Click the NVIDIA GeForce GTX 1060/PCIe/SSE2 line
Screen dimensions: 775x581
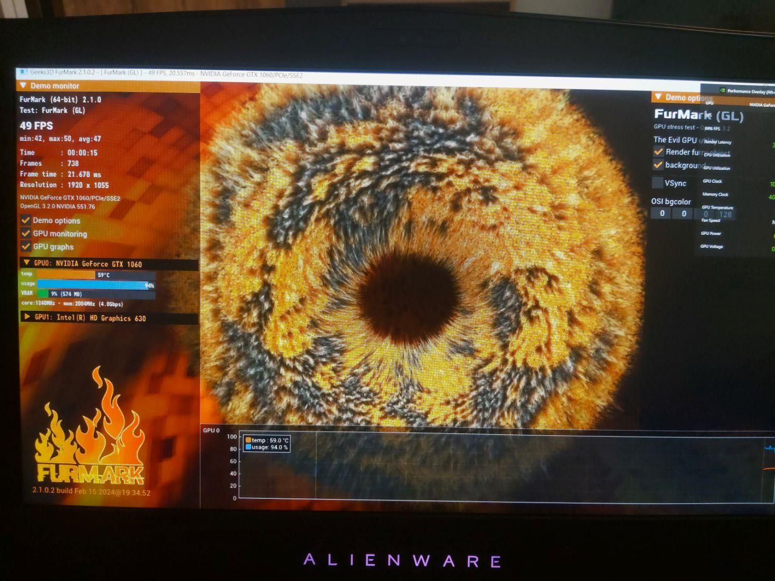(70, 198)
